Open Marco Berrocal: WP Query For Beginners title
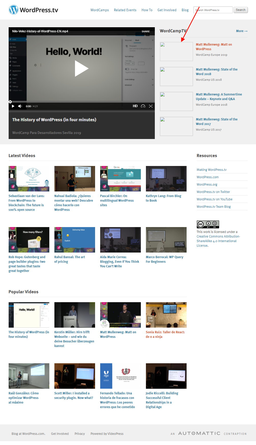The image size is (256, 445). click(x=164, y=259)
